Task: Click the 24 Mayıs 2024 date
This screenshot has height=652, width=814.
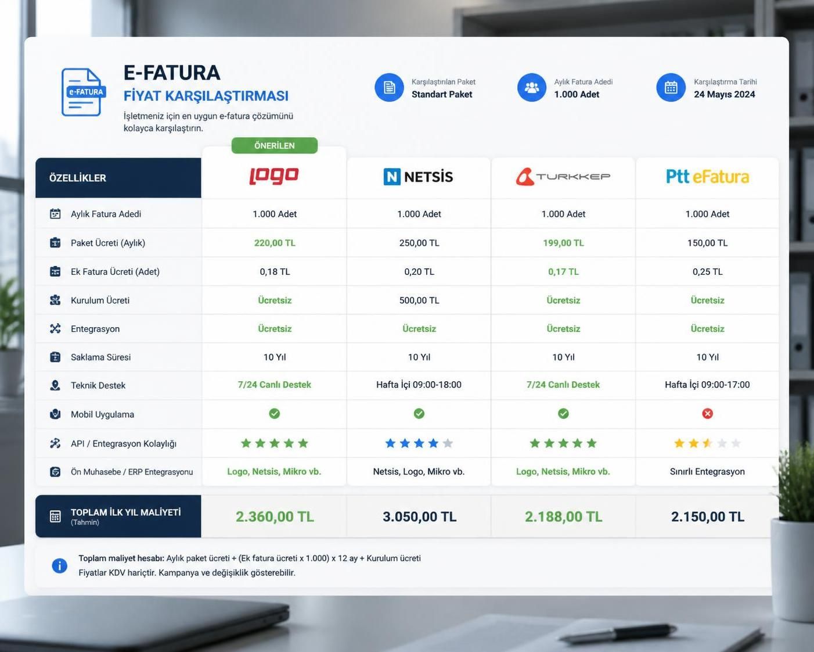Action: coord(725,94)
